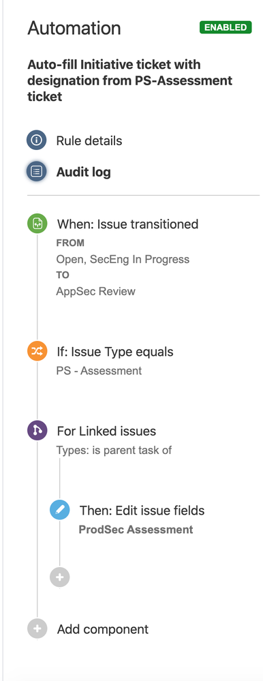This screenshot has height=681, width=263.
Task: Click the plus icon beside Add component
Action: click(x=37, y=629)
